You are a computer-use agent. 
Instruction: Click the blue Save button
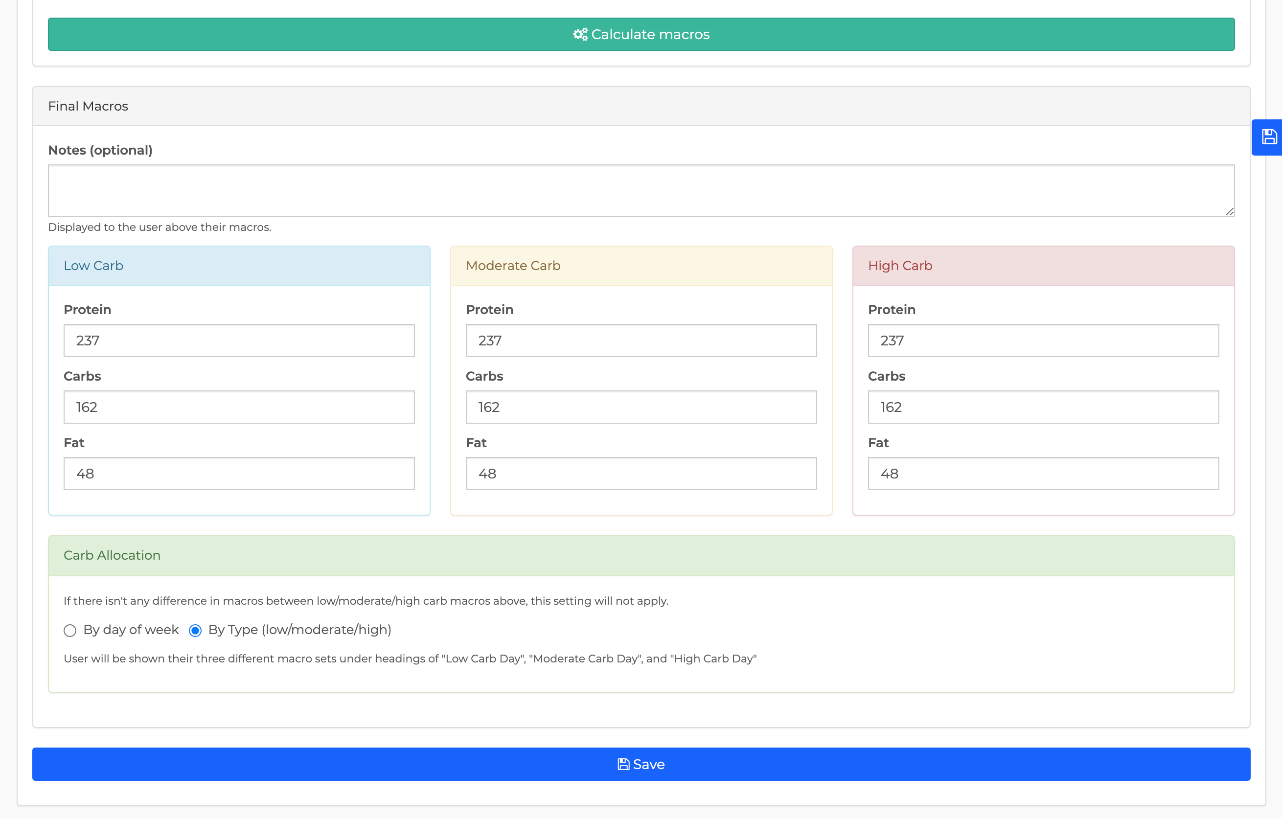(x=641, y=764)
